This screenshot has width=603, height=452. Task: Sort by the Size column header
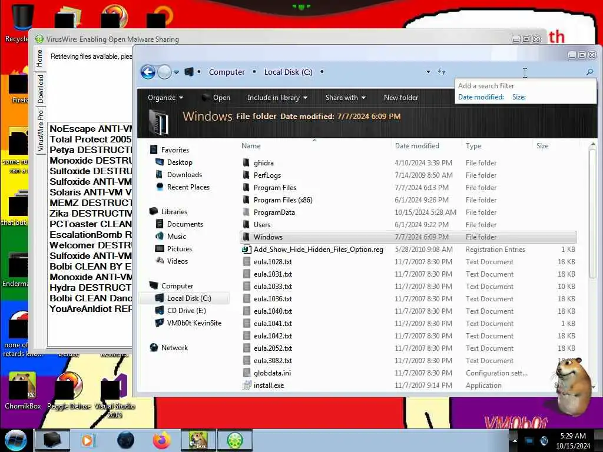[542, 146]
